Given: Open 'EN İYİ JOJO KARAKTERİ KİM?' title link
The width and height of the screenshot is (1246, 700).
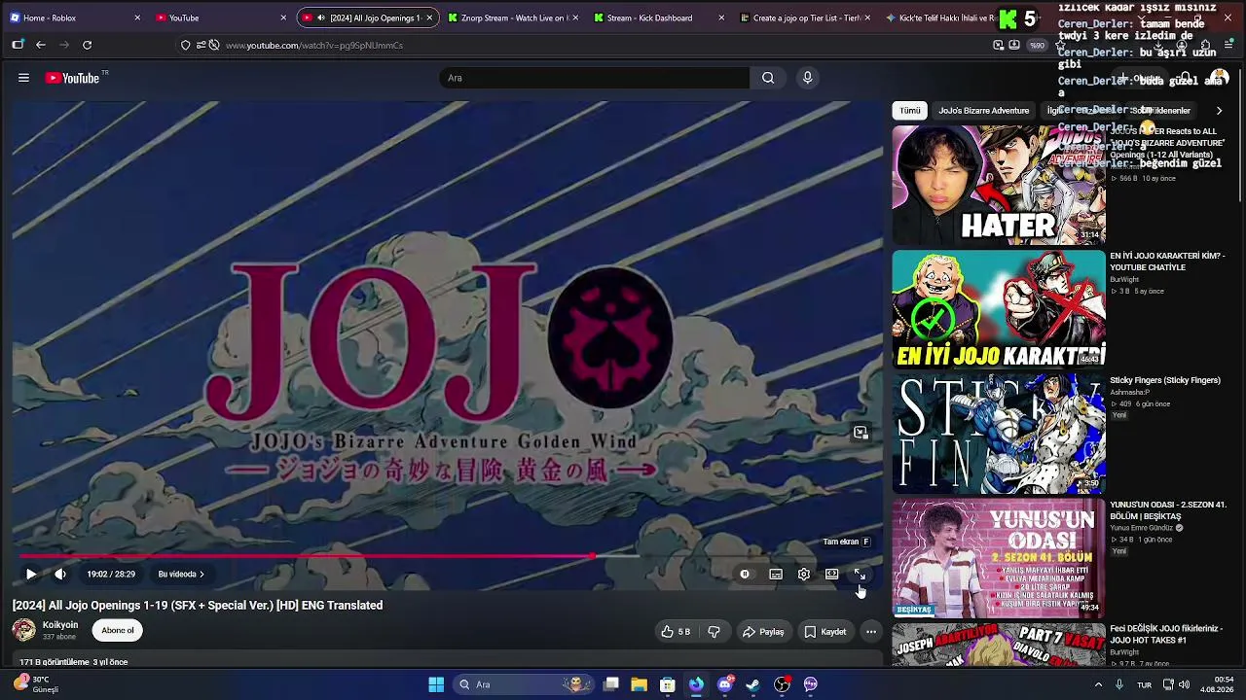Looking at the screenshot, I should (x=1167, y=262).
